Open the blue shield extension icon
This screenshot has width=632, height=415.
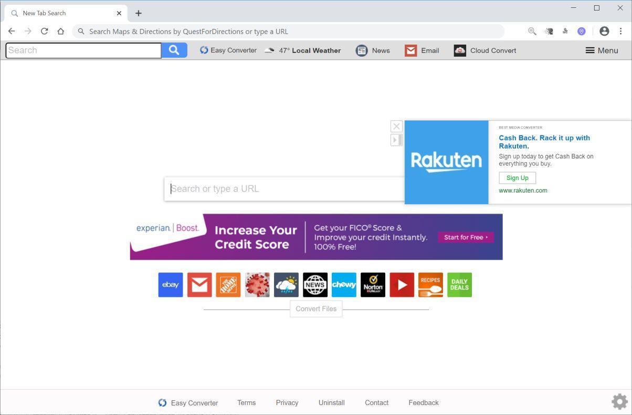click(582, 31)
